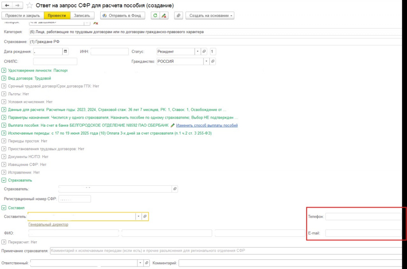407x269 pixels.
Task: Open the Ответственный record with its open icon
Action: pos(147,263)
